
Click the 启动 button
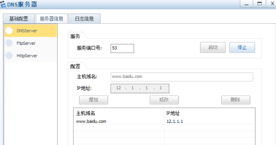pyautogui.click(x=213, y=47)
